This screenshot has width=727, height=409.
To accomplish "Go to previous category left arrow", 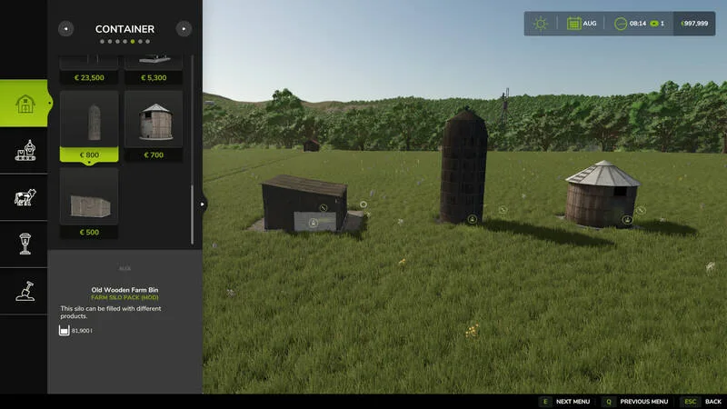I will 65,29.
